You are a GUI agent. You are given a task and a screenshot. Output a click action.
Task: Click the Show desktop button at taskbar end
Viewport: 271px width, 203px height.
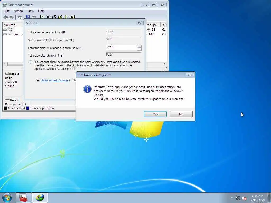click(x=269, y=198)
